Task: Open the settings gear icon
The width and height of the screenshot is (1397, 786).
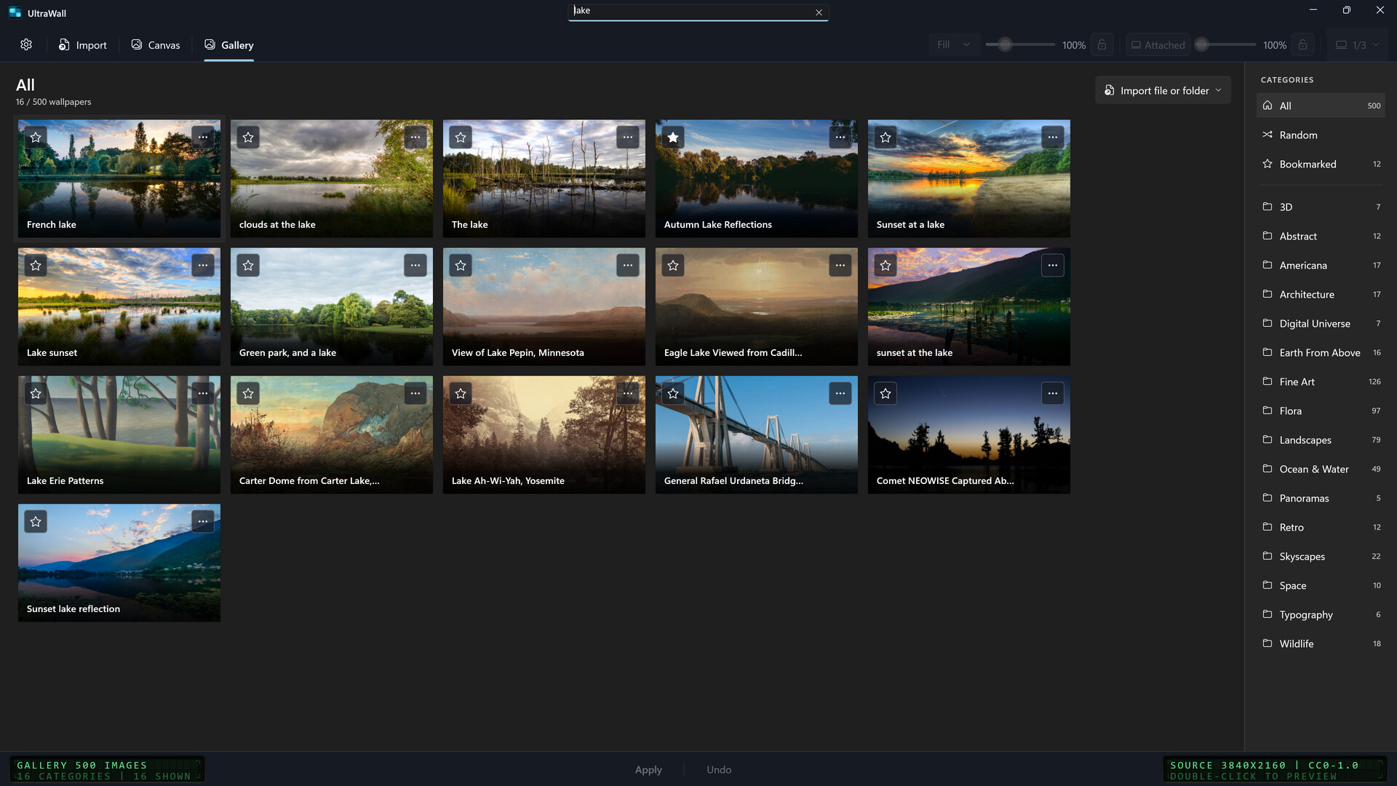Action: (x=26, y=44)
